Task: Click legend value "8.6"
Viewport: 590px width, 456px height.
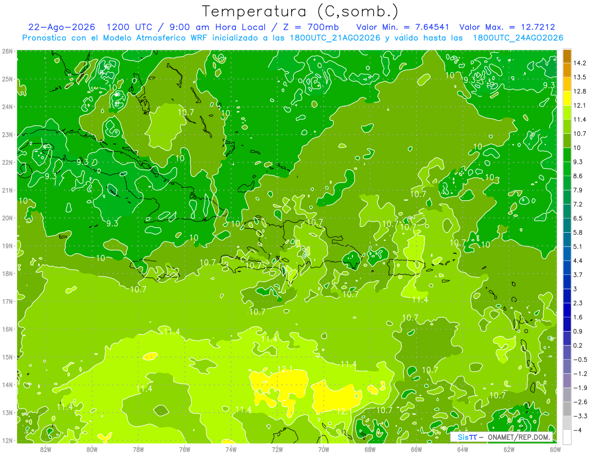Action: 579,176
